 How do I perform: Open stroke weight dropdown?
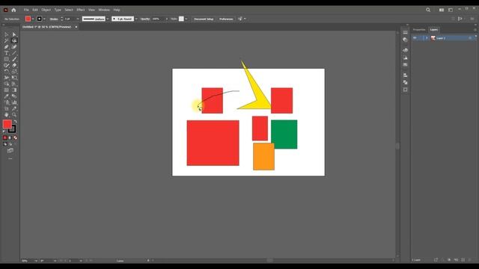[x=78, y=19]
